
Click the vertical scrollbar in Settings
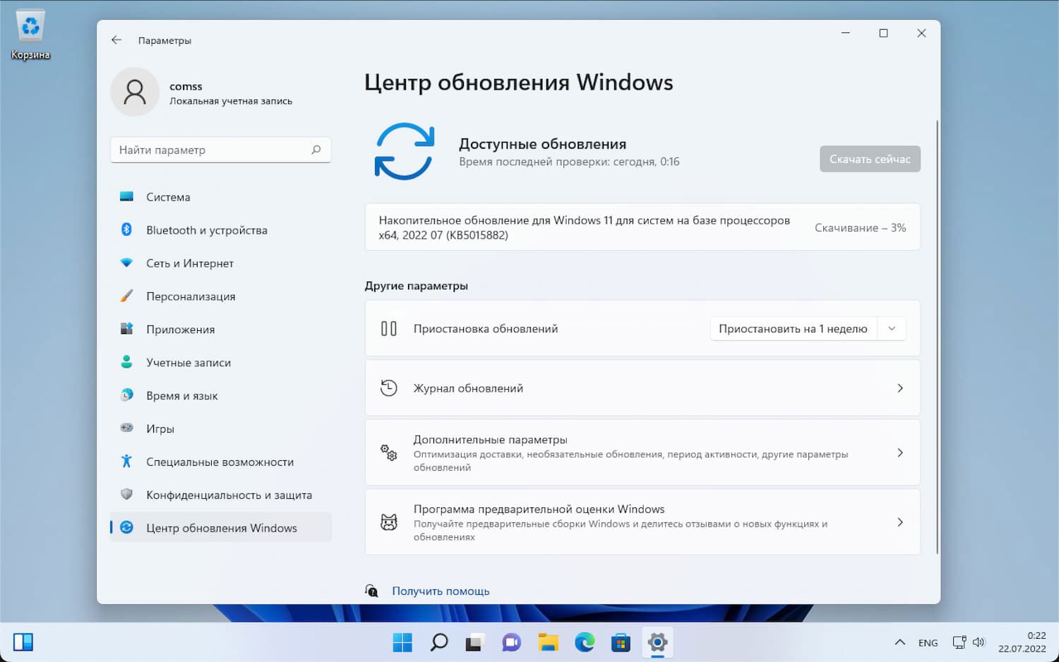(937, 337)
